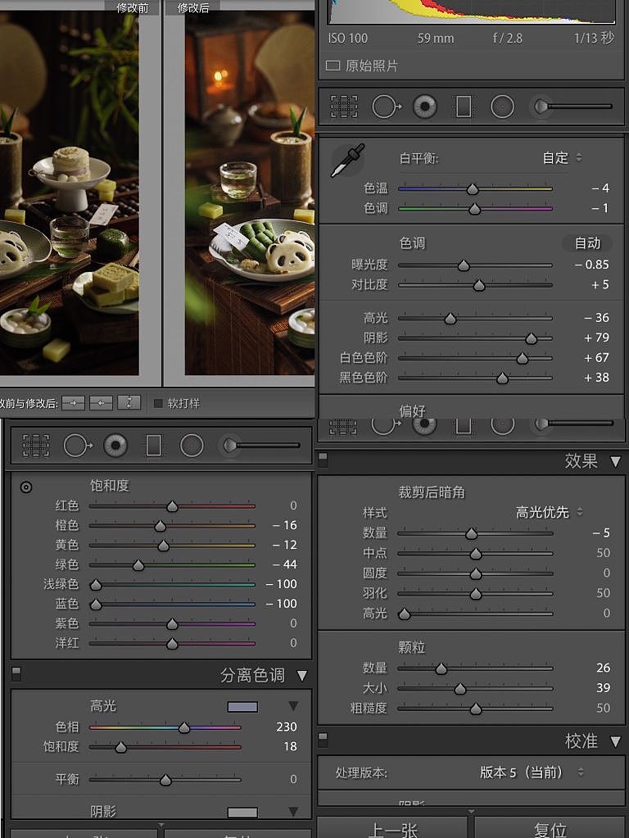Screen dimensions: 629x838
Task: Open the 处理版本 版本 5 dropdown
Action: pos(532,772)
